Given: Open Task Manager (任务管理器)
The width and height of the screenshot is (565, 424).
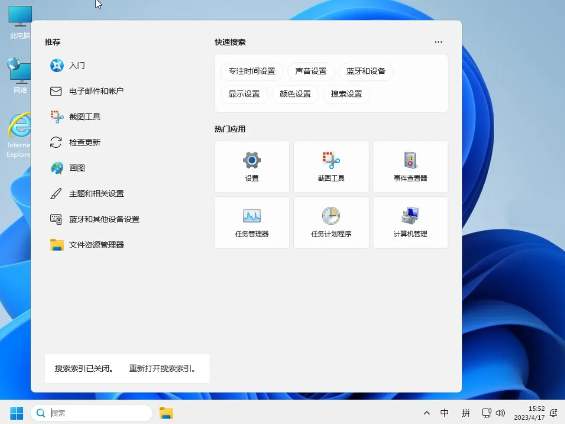Looking at the screenshot, I should (x=252, y=222).
